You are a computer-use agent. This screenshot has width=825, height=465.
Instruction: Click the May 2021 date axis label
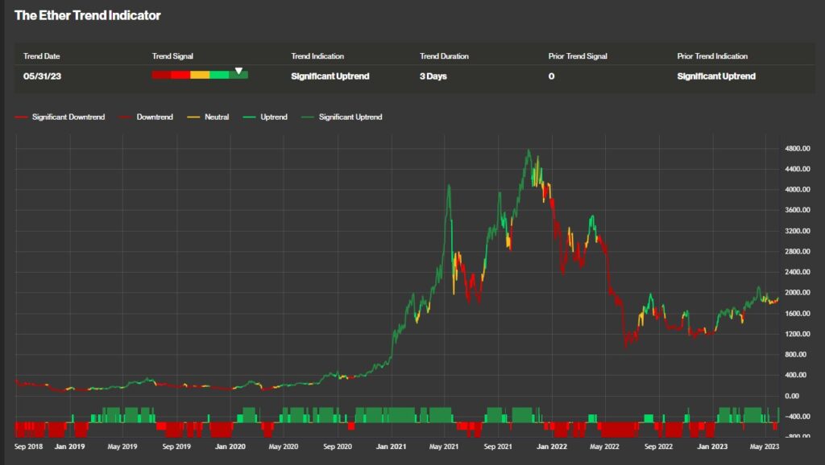tap(444, 446)
